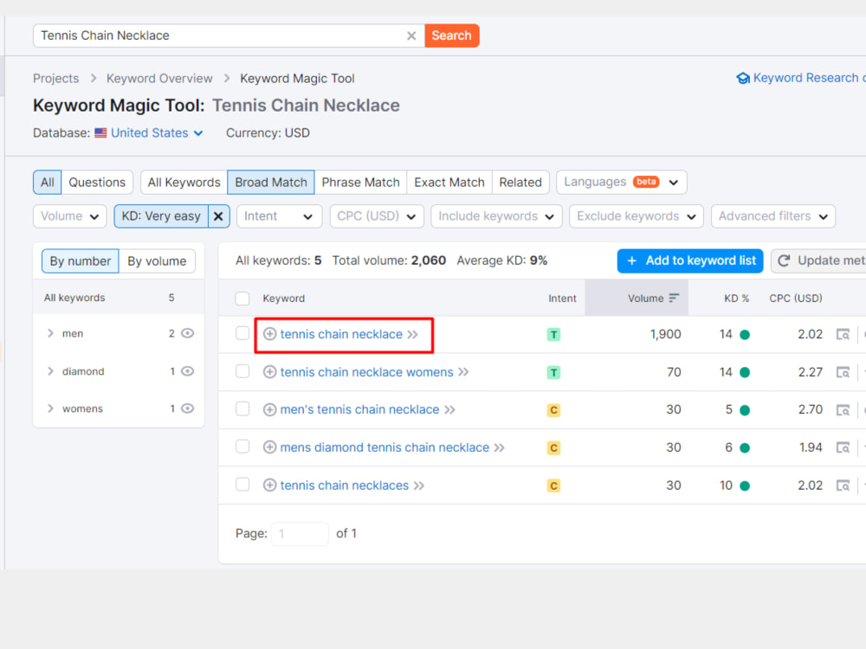Click the double arrow after tennis chain necklaces
Viewport: 866px width, 649px height.
tap(419, 485)
